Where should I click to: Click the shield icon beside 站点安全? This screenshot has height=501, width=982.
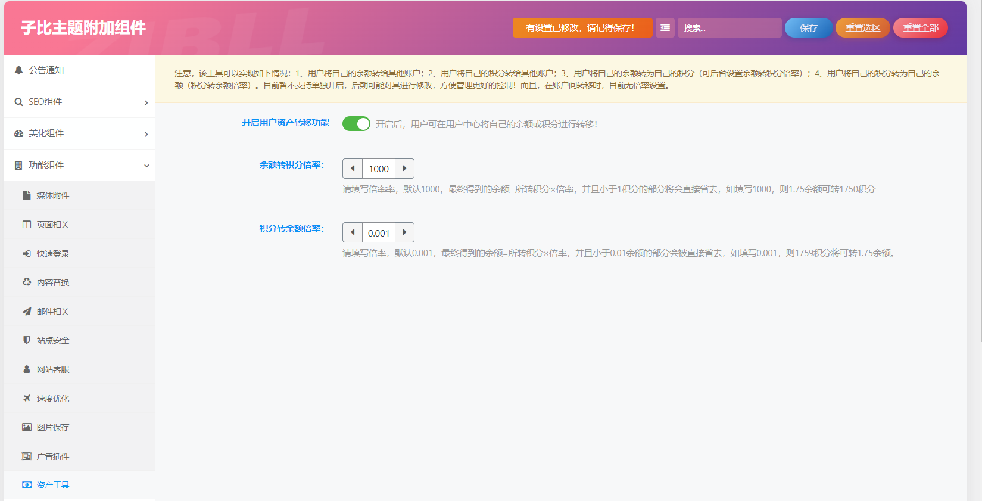point(27,340)
